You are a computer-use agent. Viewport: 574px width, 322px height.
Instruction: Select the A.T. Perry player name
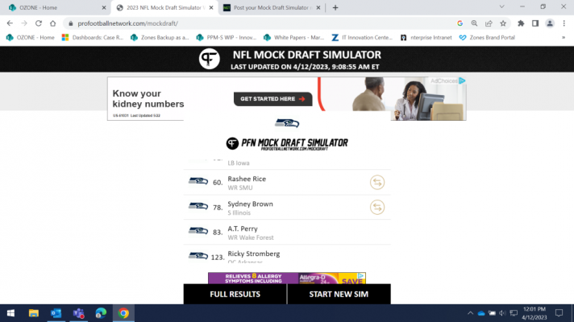[243, 229]
